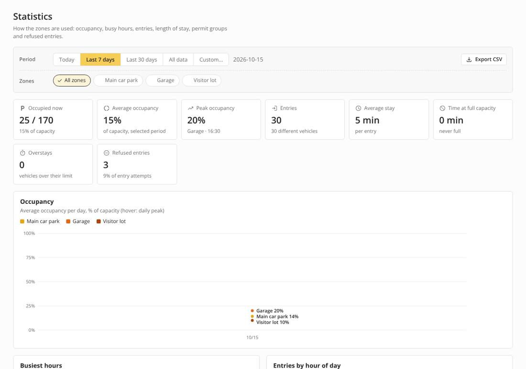
Task: Click the 'Garage · 16:30' peak text
Action: (x=204, y=131)
